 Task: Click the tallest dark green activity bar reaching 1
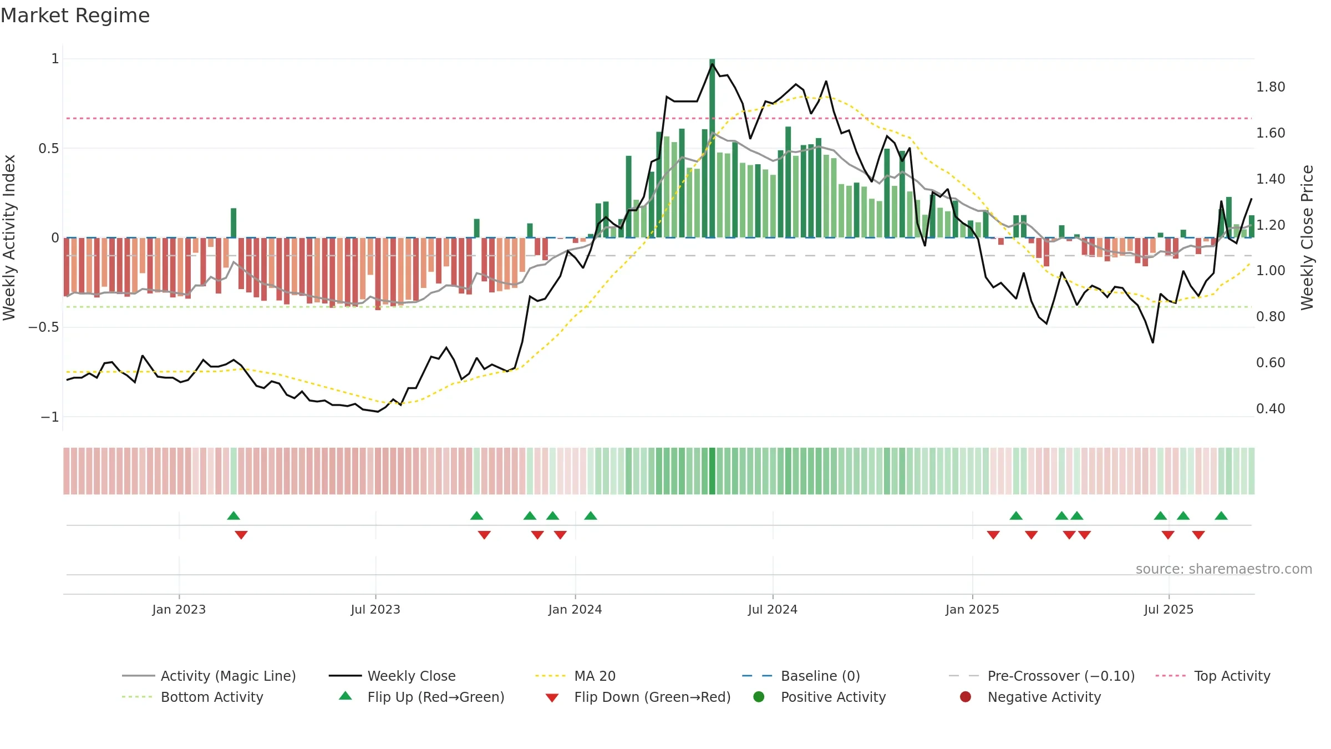(712, 148)
